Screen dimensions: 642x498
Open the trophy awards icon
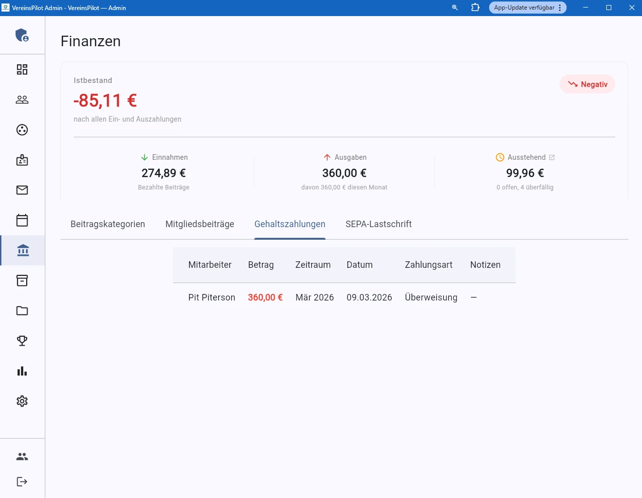pyautogui.click(x=22, y=341)
